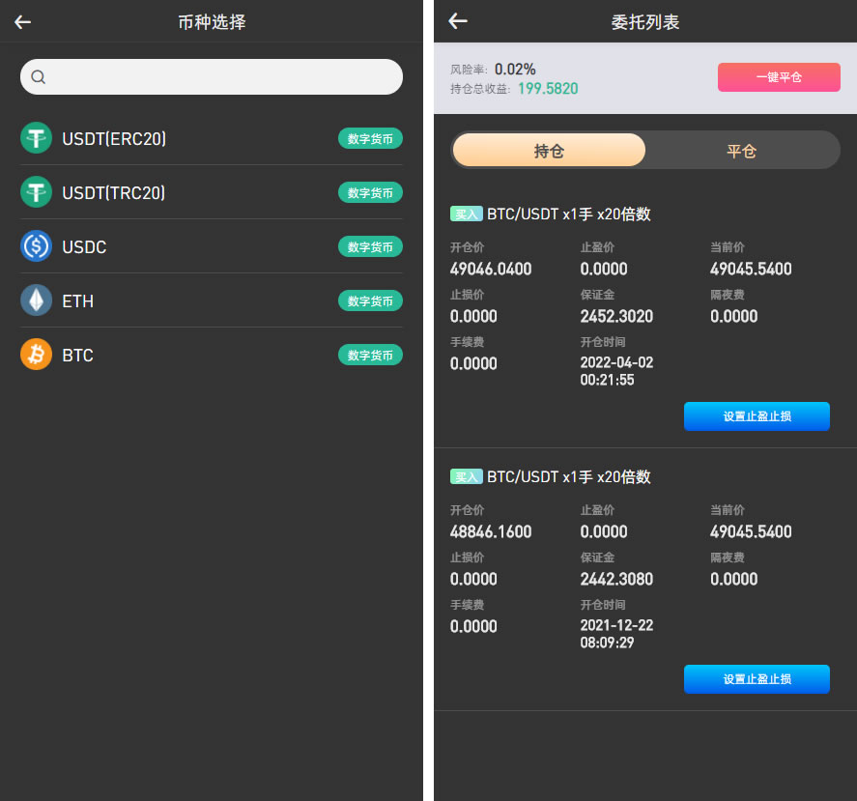Click the 买入 badge on the second BTC position
Image resolution: width=857 pixels, height=801 pixels.
click(466, 476)
